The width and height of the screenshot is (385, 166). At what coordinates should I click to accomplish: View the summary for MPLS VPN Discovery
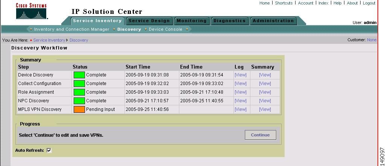[265, 109]
